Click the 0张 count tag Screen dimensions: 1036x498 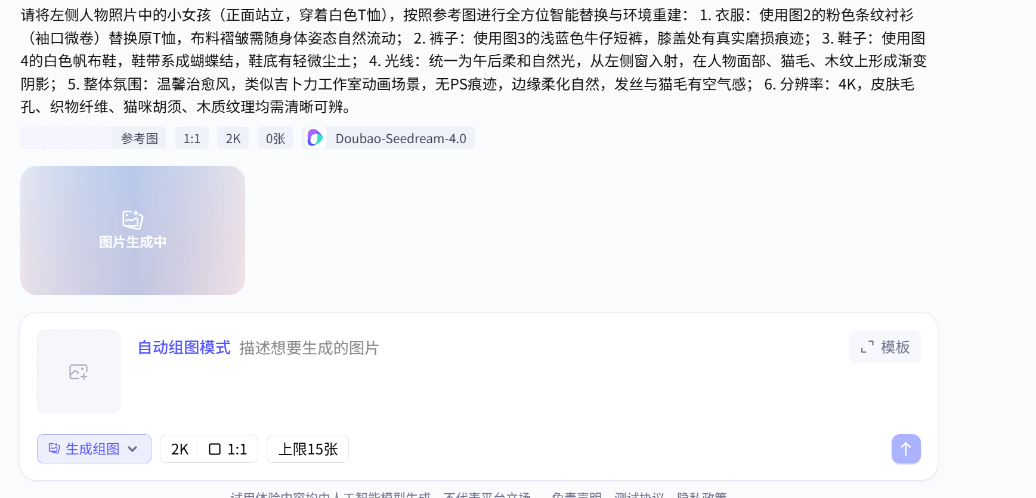point(276,138)
